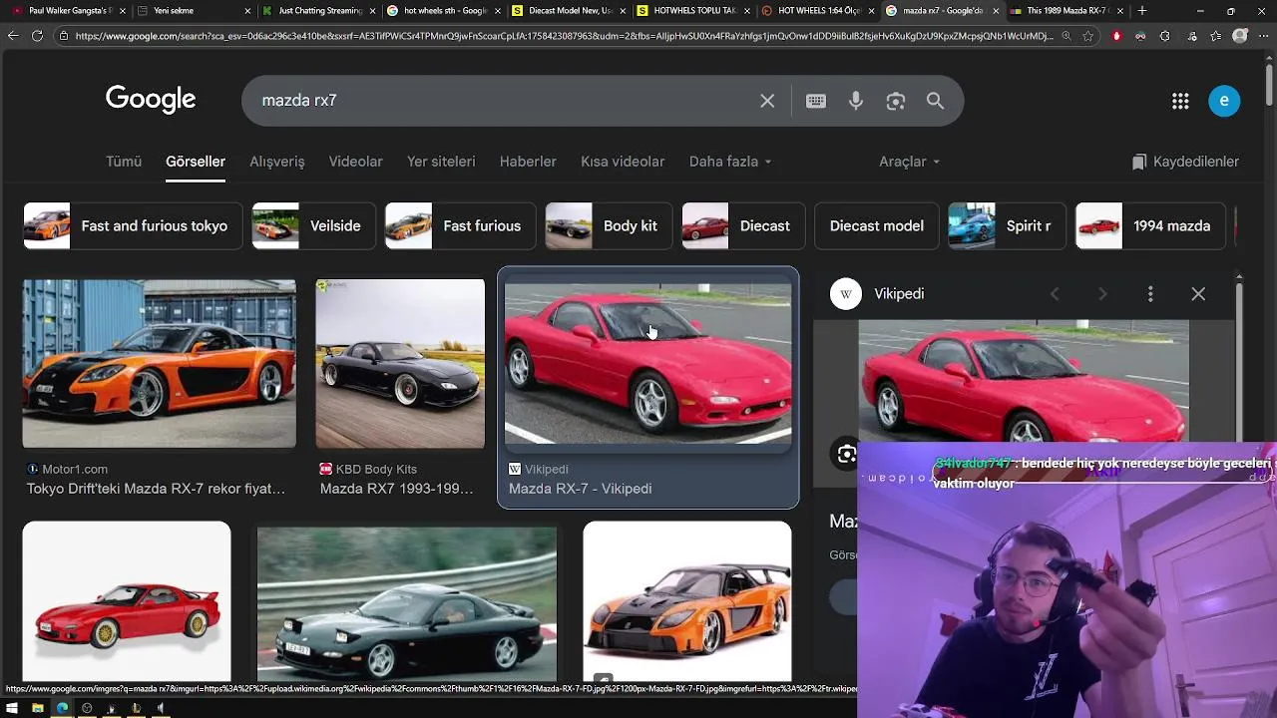Click the zoom magnifier in the address bar

point(1065,36)
